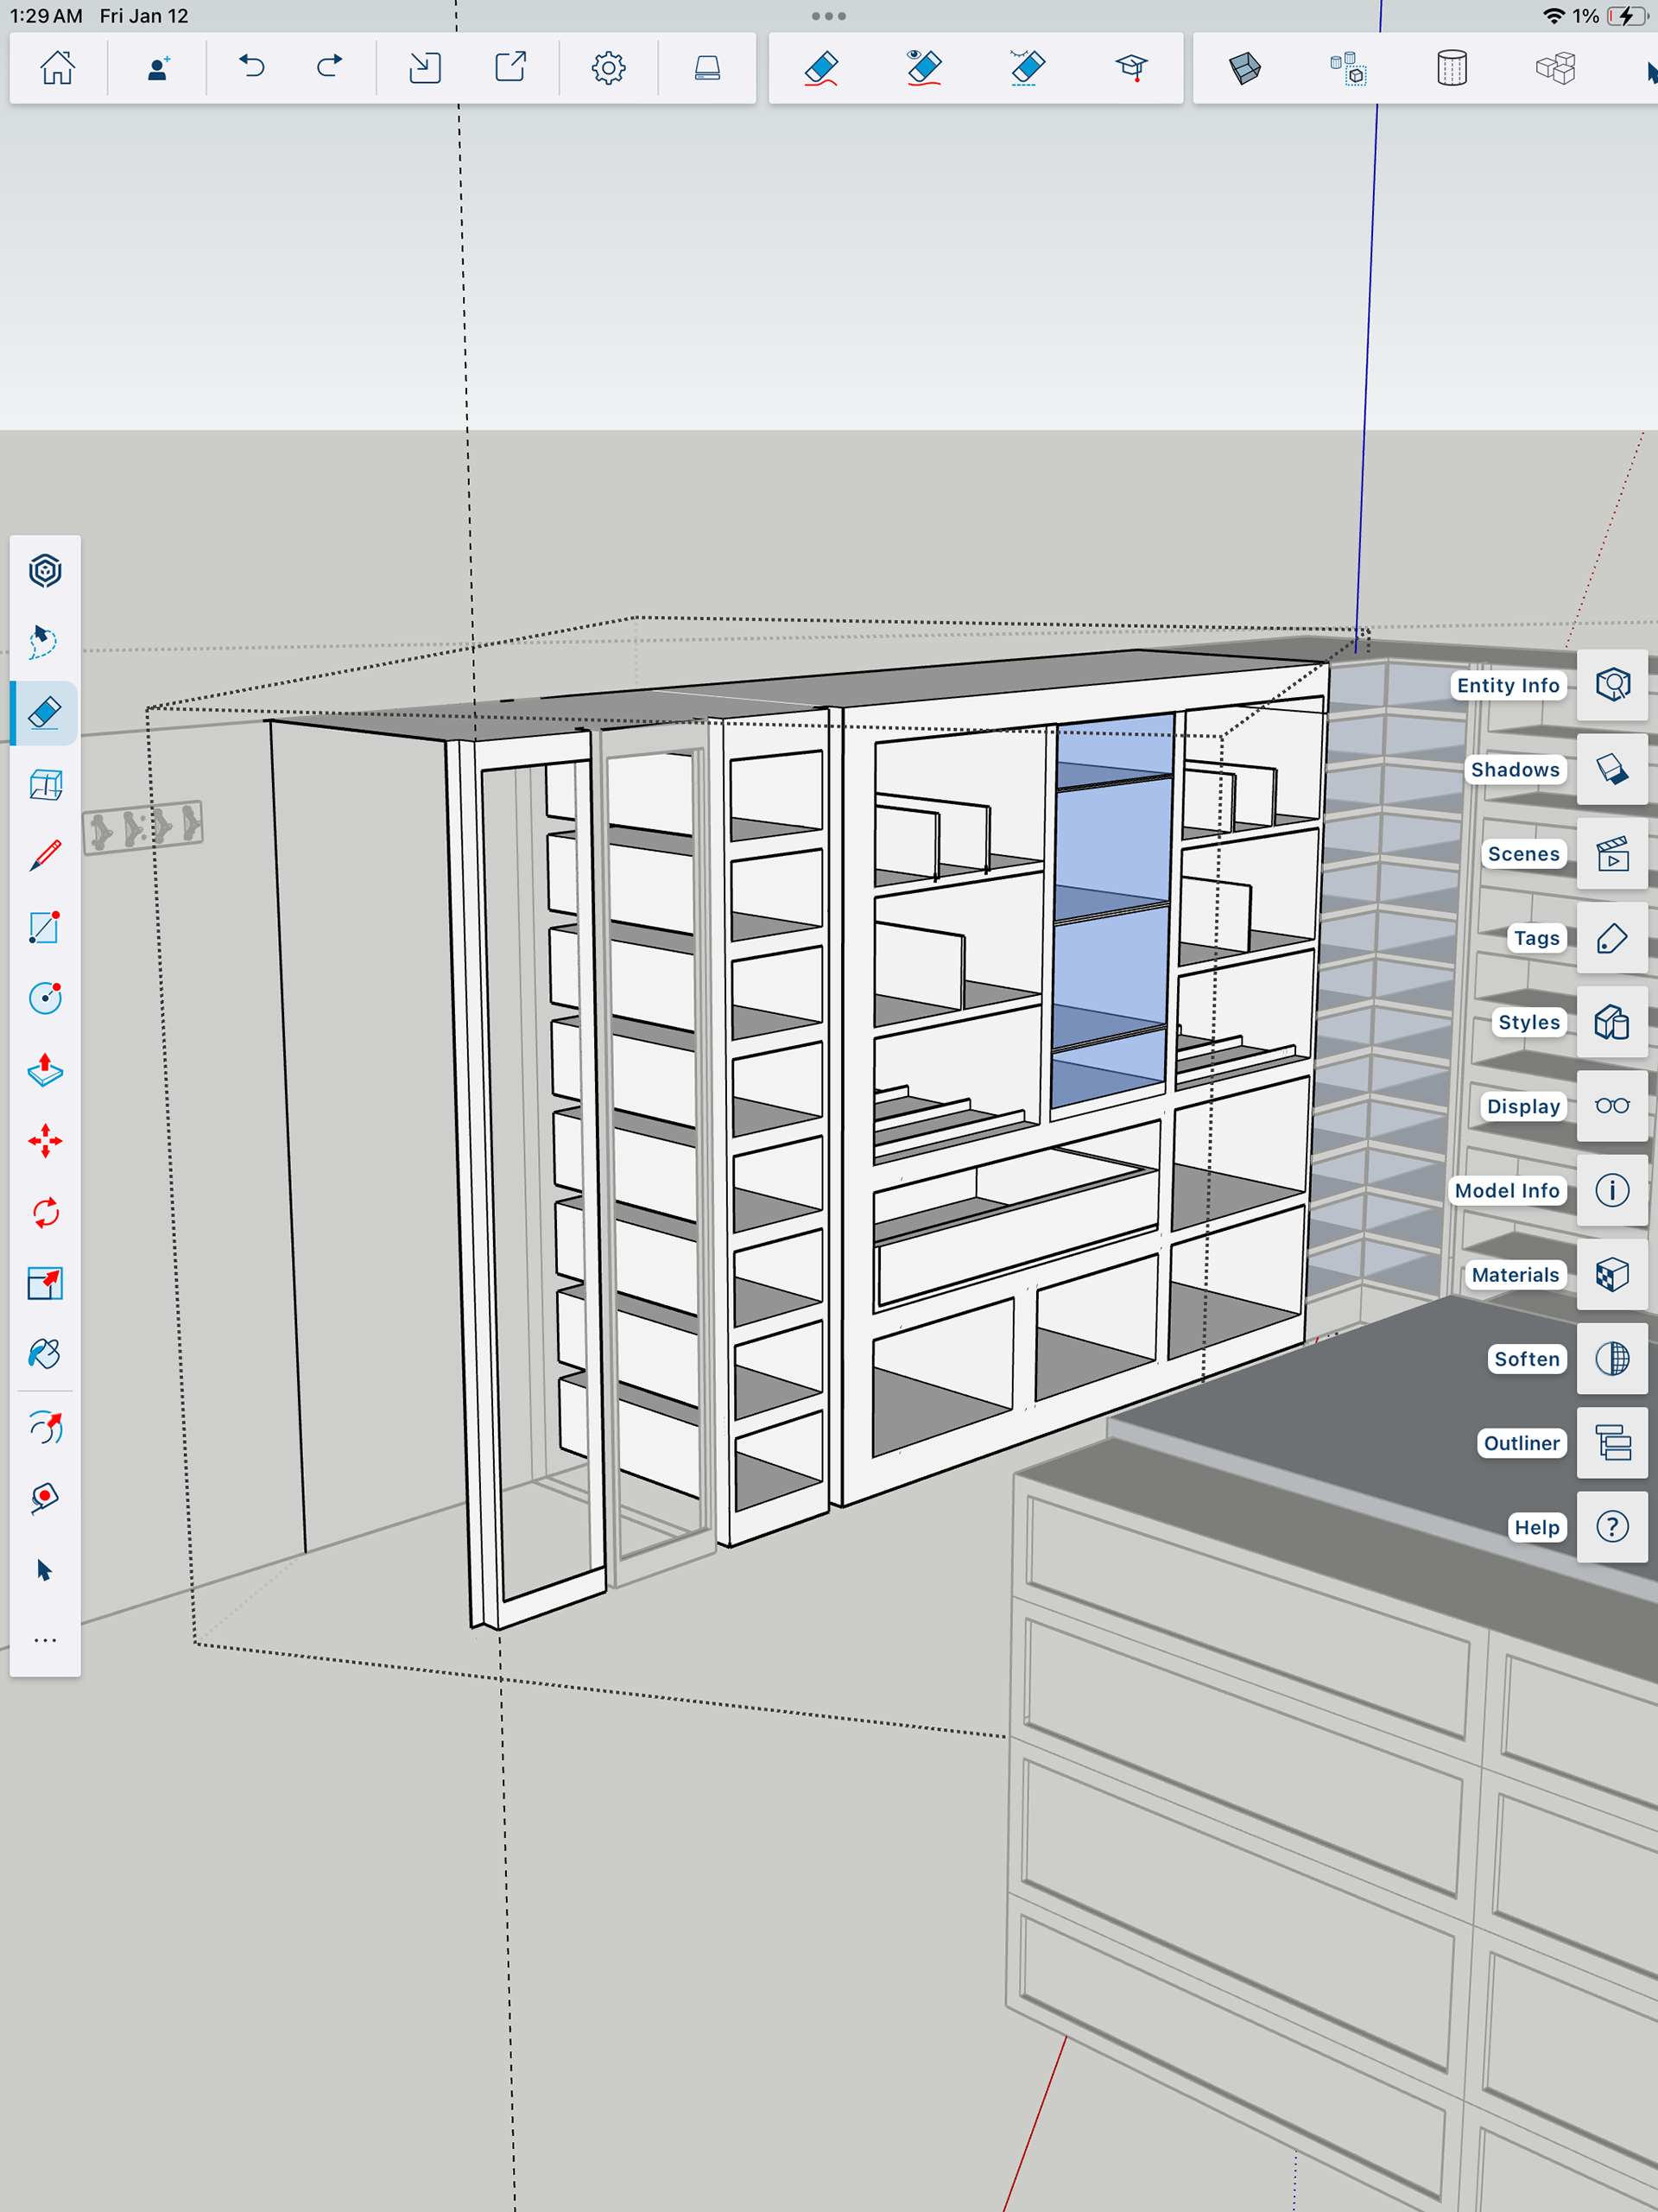Image resolution: width=1658 pixels, height=2212 pixels.
Task: Open the Materials panel icon
Action: [x=1611, y=1275]
